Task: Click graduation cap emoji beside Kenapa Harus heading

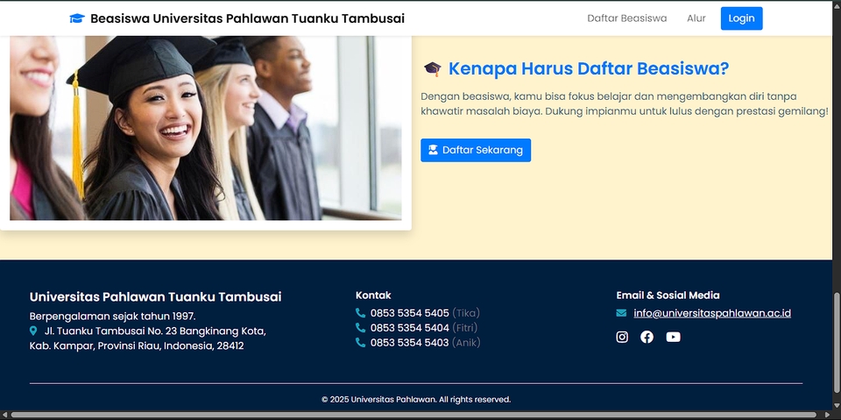Action: coord(432,69)
